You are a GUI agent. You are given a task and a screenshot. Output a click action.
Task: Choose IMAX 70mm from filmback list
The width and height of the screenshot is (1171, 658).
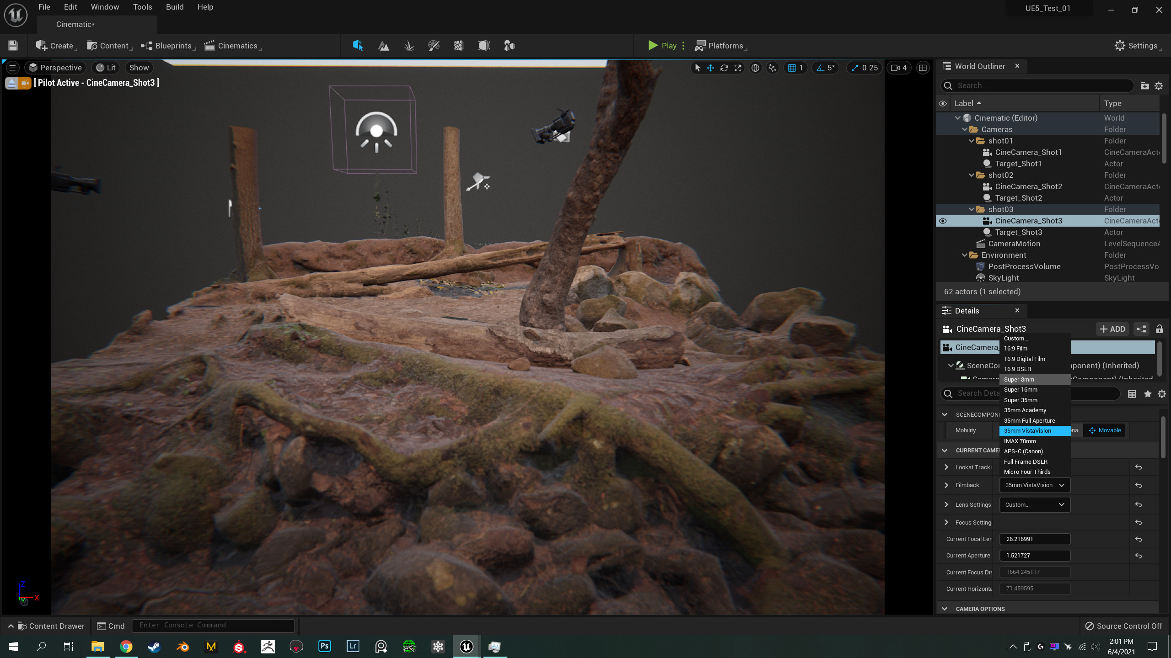click(x=1020, y=441)
